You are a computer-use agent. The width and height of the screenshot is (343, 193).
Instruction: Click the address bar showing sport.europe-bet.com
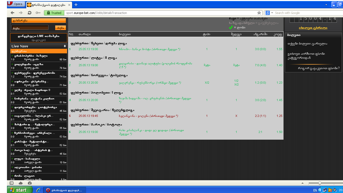pos(161,13)
